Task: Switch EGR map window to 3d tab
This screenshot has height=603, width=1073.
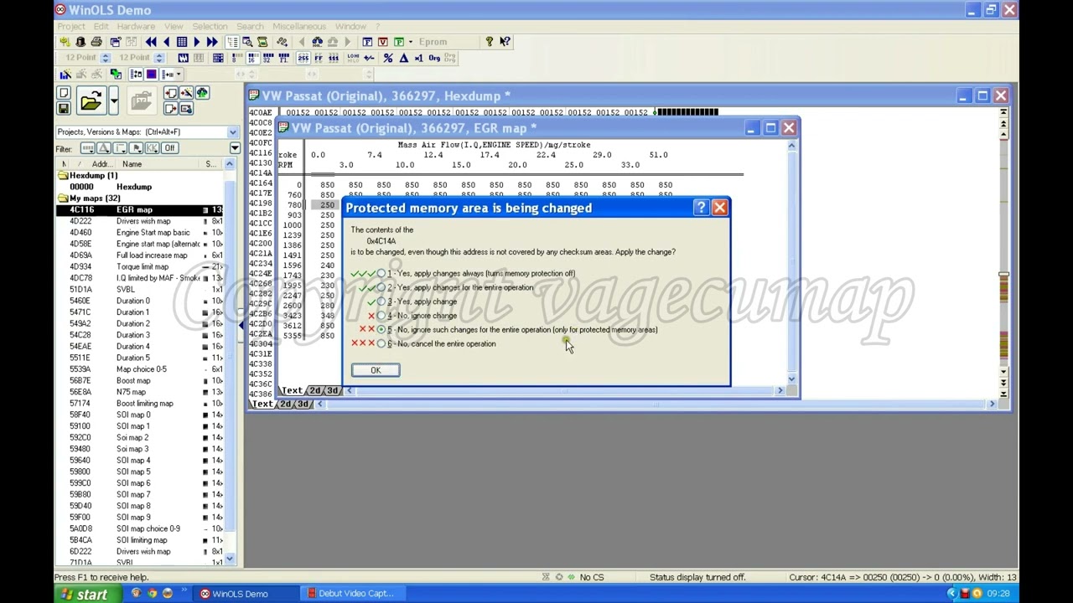Action: (333, 391)
